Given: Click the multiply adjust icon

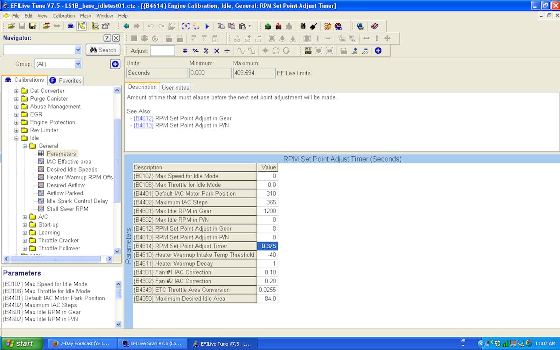Looking at the screenshot, I should (x=217, y=51).
